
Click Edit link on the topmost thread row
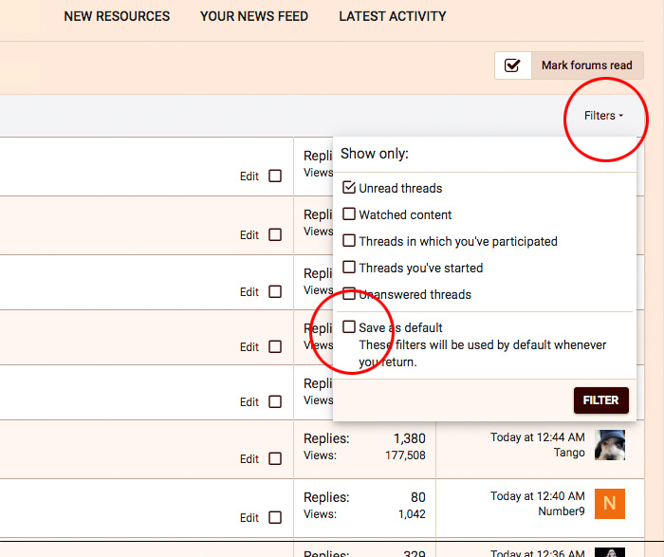tap(249, 176)
